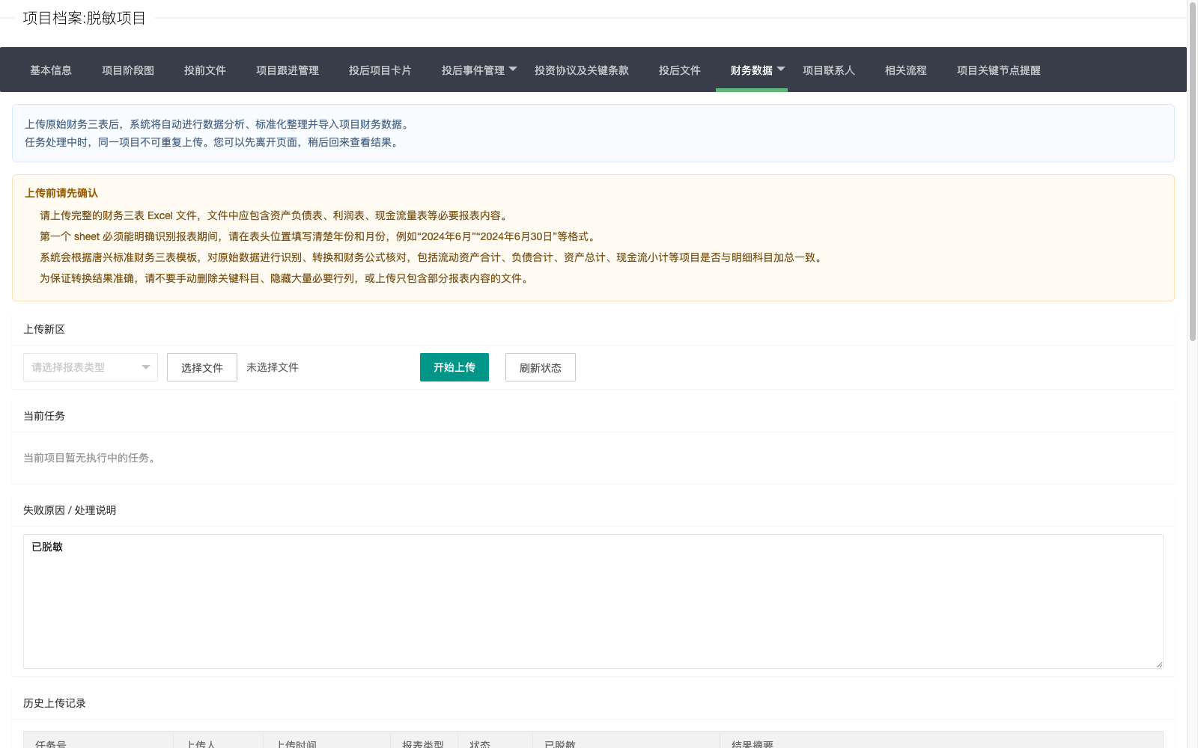The height and width of the screenshot is (748, 1198).
Task: Click the 任务号 column header
Action: pyautogui.click(x=51, y=744)
